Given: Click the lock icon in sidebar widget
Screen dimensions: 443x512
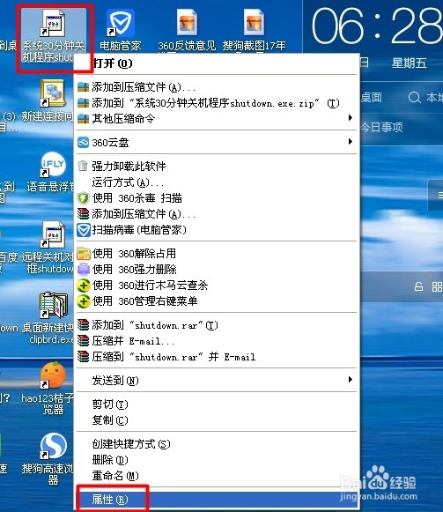Looking at the screenshot, I should pyautogui.click(x=418, y=286).
